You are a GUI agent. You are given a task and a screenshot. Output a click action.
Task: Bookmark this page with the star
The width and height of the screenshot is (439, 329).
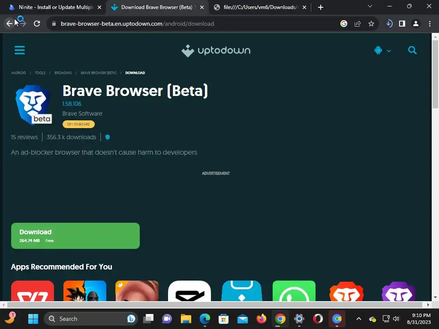tap(371, 24)
